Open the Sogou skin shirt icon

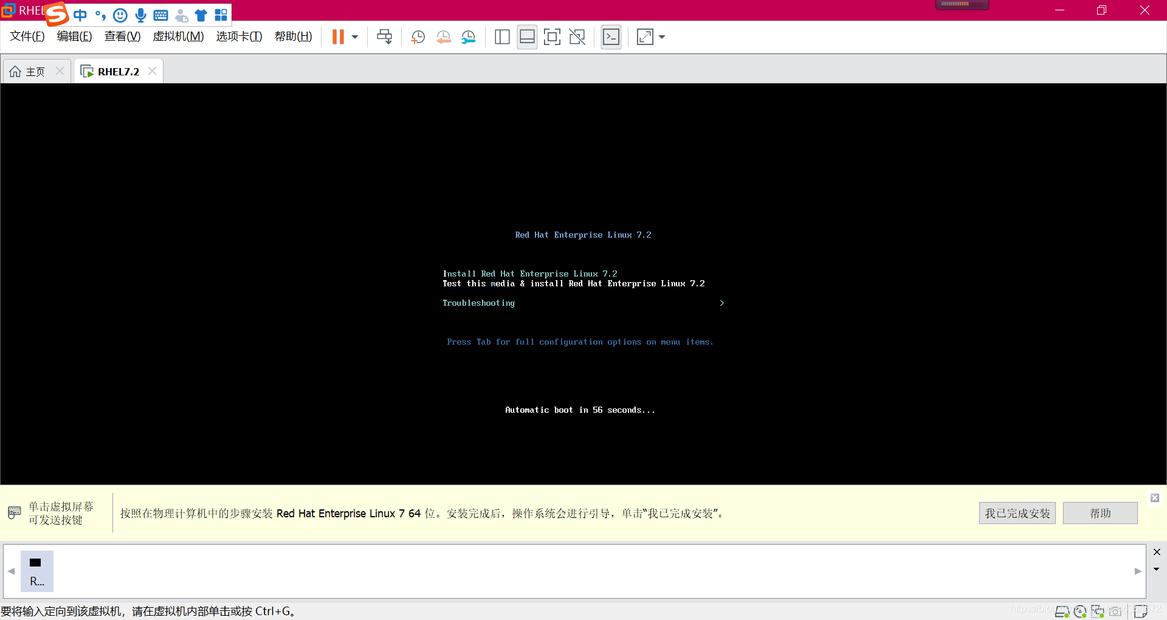(201, 15)
